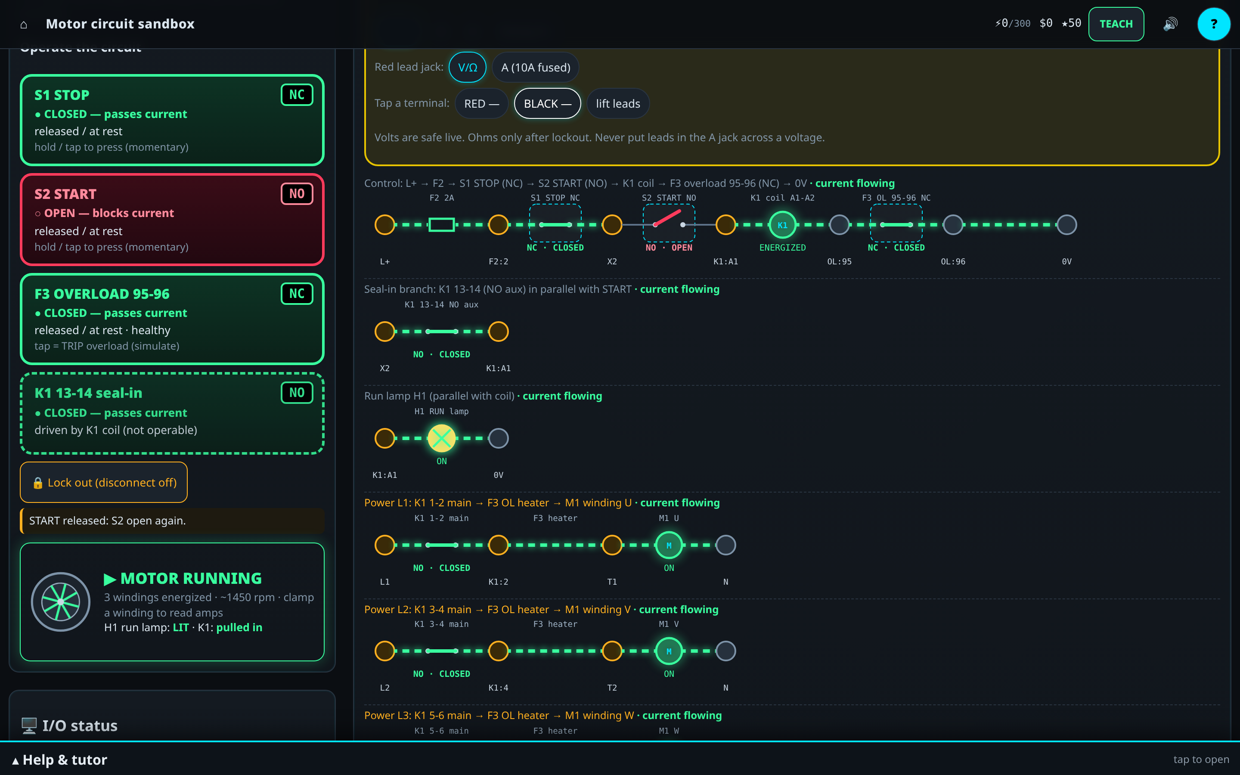Viewport: 1240px width, 775px height.
Task: Tap the K1 13-14 aux contact symbol
Action: (441, 332)
